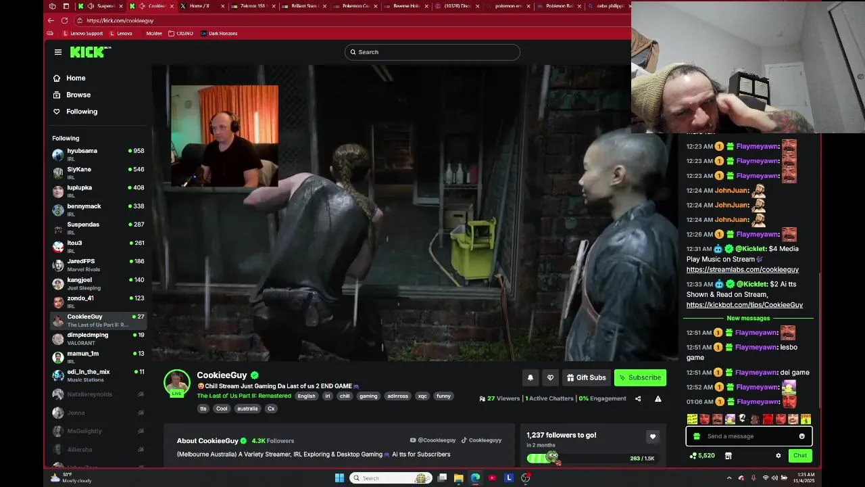Open Suspendas channel in Following list

click(99, 228)
